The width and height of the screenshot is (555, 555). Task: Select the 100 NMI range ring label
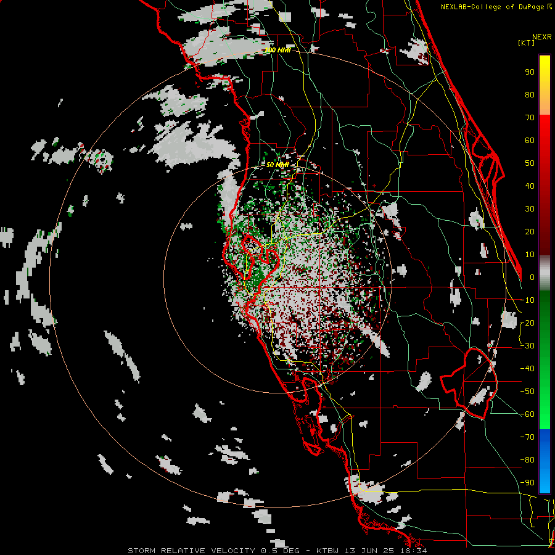point(278,50)
